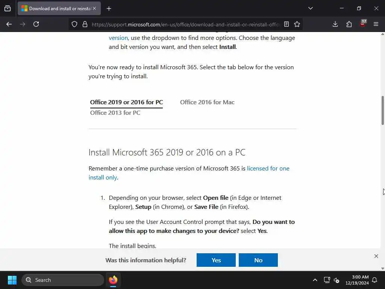
Task: Show hidden system tray icons
Action: (315, 280)
